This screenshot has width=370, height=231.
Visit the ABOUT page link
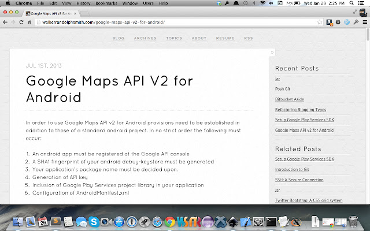[x=199, y=38]
